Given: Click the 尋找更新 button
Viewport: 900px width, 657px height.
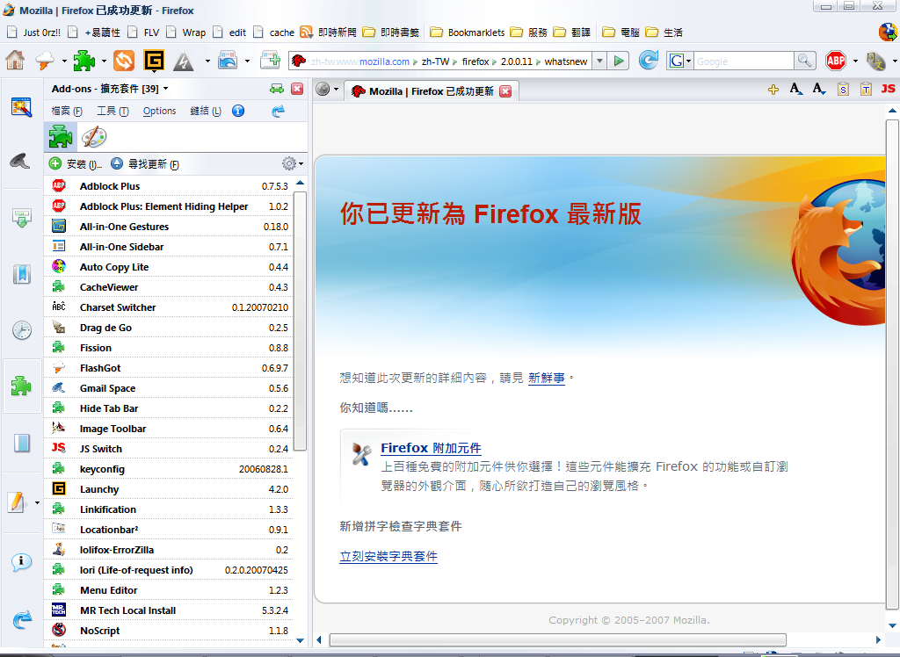Looking at the screenshot, I should 145,164.
